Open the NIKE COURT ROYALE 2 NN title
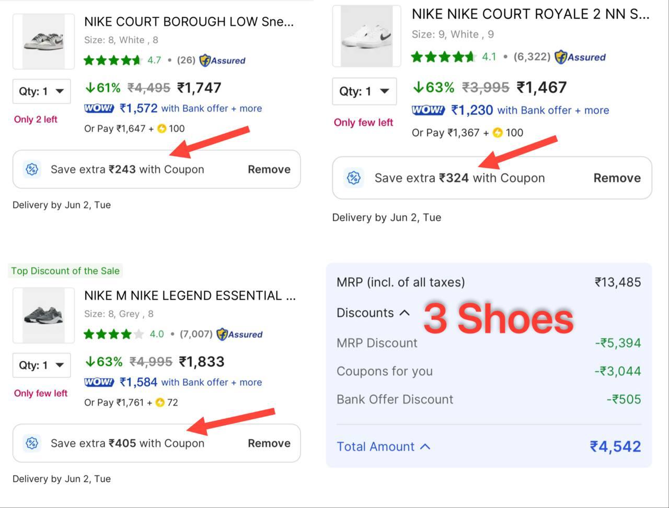Image resolution: width=669 pixels, height=508 pixels. pyautogui.click(x=530, y=15)
